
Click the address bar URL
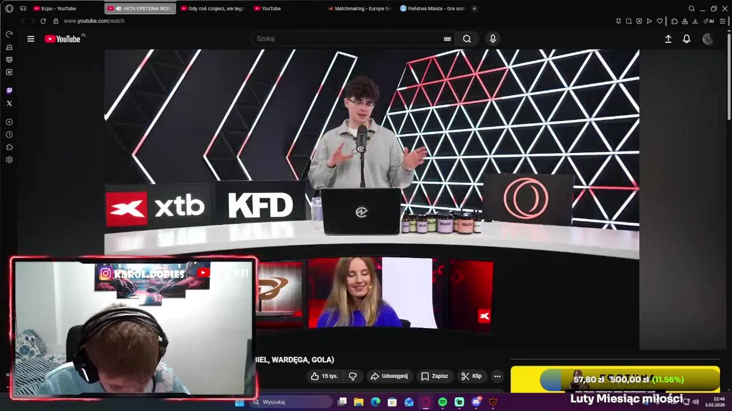[x=94, y=21]
